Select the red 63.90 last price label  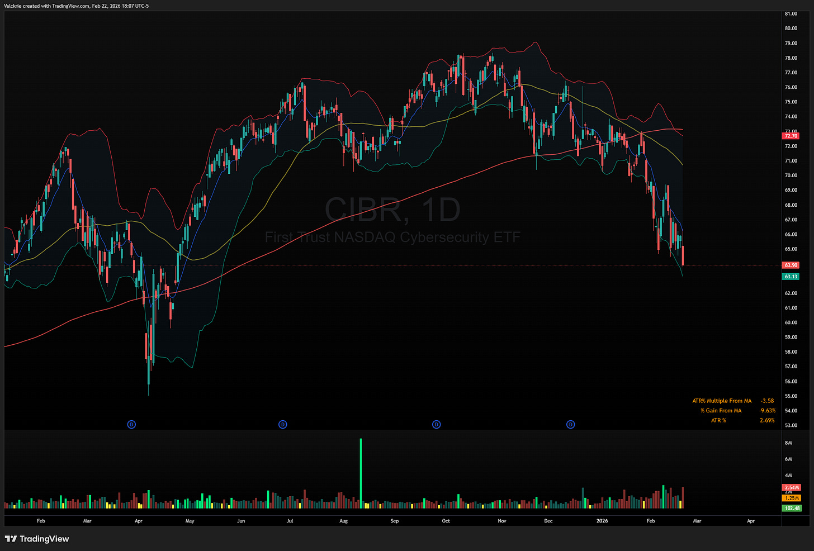pyautogui.click(x=791, y=265)
